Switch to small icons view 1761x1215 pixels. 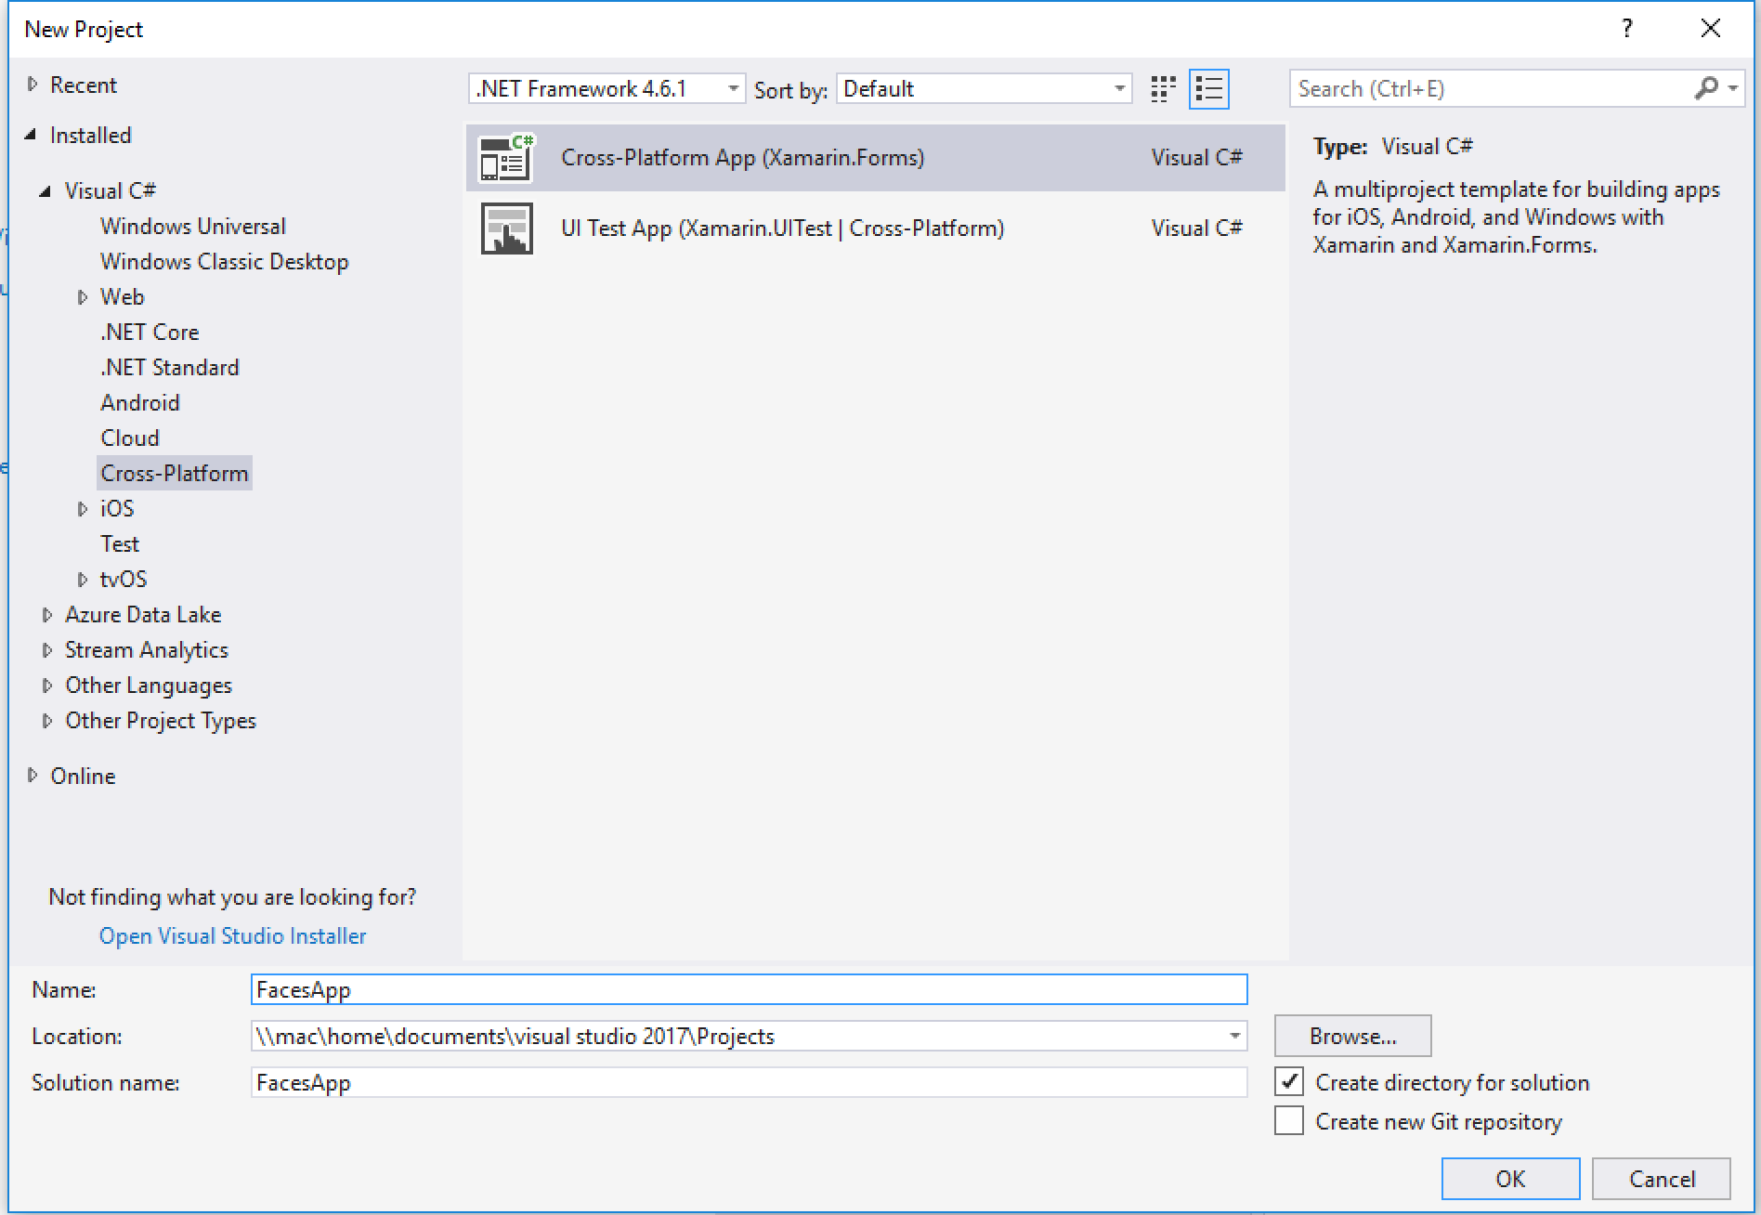coord(1163,89)
